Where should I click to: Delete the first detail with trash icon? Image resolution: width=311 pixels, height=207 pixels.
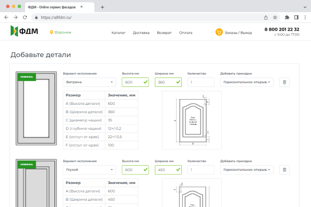pos(285,82)
